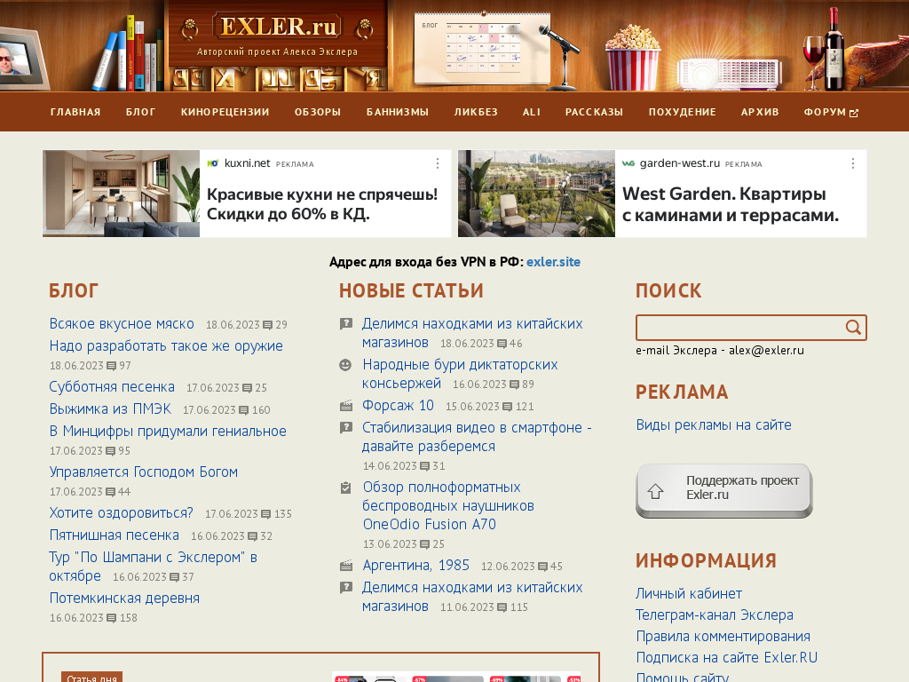Click comments icon for Выжимка из ПМЭК
Viewport: 909px width, 682px height.
click(244, 410)
